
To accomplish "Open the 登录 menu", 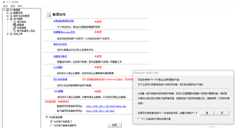I will tap(5, 6).
